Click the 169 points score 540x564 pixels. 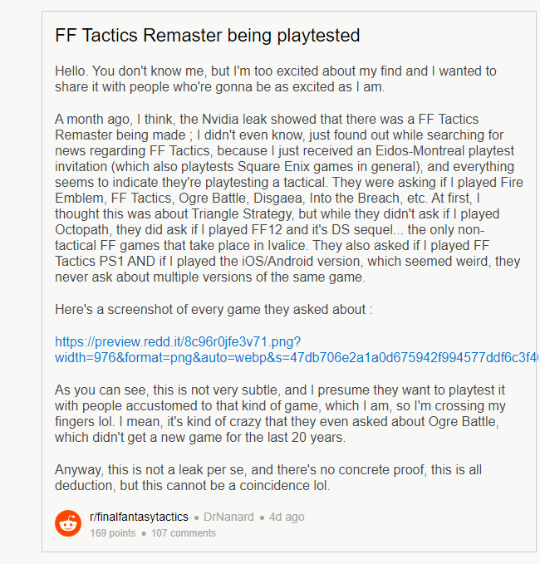(x=113, y=533)
